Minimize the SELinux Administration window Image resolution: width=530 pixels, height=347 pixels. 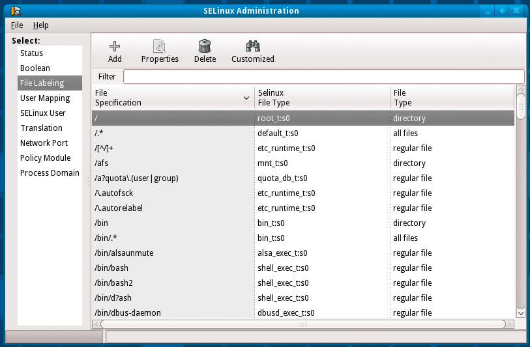click(x=488, y=11)
